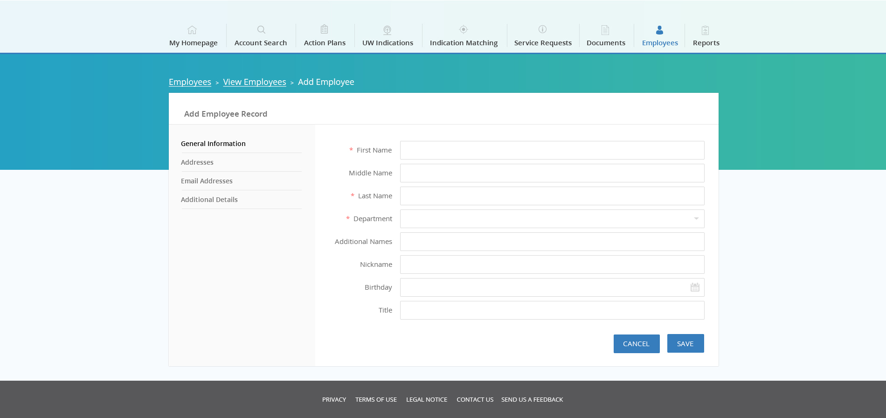Expand the Department dropdown arrow
Viewport: 886px width, 418px height.
tap(696, 219)
